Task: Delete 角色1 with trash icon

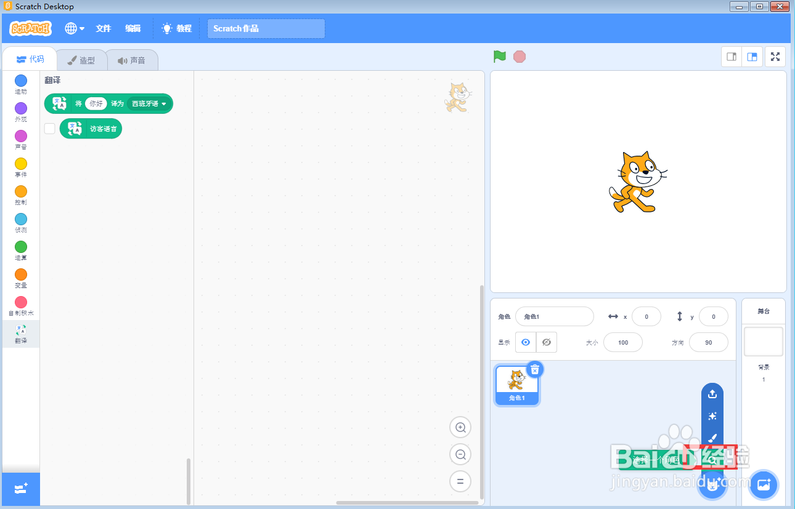Action: (535, 369)
